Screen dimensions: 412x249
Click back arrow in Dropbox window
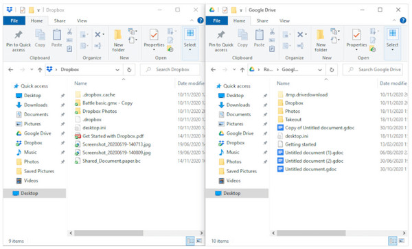[11, 70]
